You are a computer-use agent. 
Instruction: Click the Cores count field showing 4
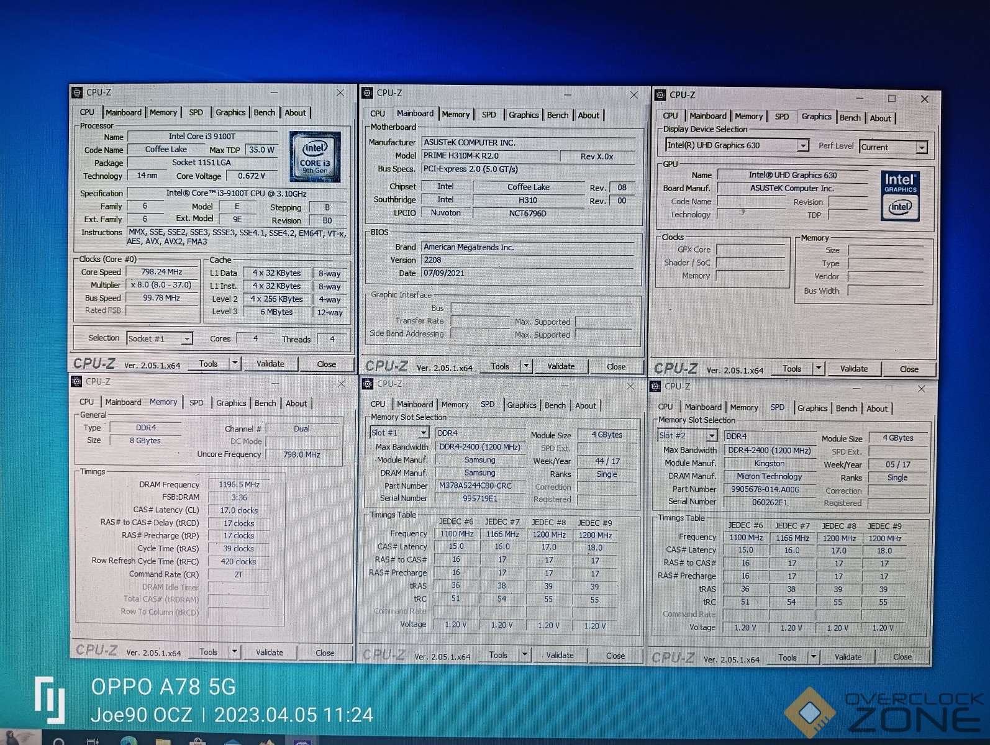pyautogui.click(x=256, y=338)
